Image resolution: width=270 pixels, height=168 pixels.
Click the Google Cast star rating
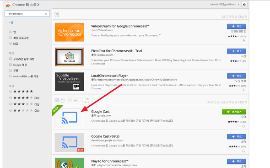click(233, 122)
